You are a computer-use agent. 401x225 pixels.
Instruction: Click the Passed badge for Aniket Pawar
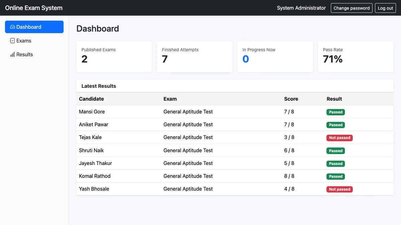[x=336, y=125]
